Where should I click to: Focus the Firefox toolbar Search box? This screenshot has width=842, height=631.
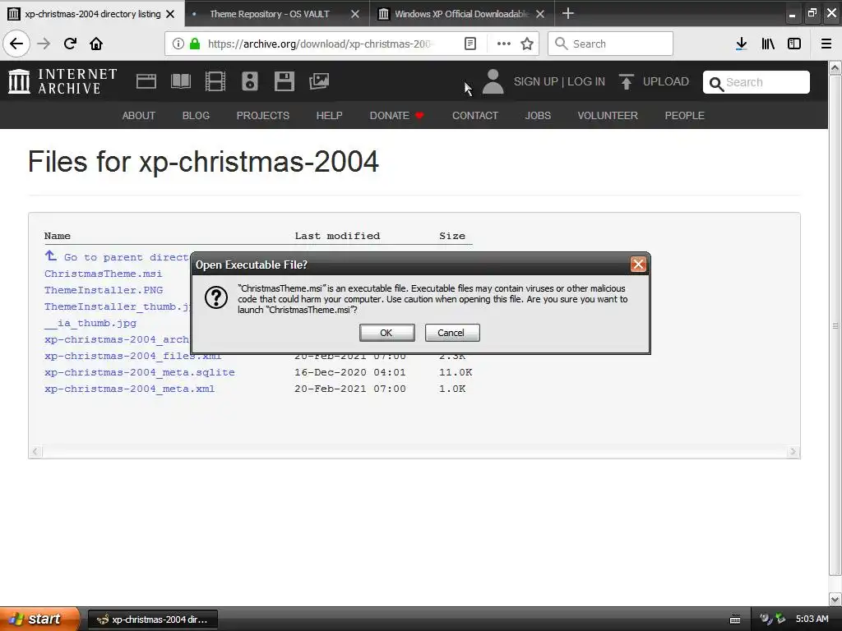click(x=610, y=44)
